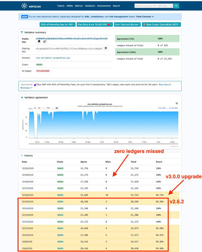Click the 12/18/2025 date cell
Screen dimensions: 202x252
[28, 181]
